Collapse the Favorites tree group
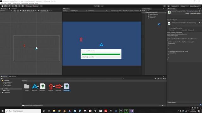The height and width of the screenshot is (113, 202). (1, 81)
